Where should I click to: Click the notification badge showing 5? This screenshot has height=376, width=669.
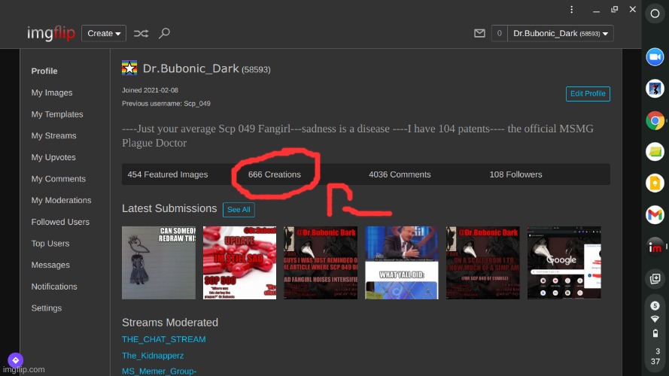click(x=655, y=305)
